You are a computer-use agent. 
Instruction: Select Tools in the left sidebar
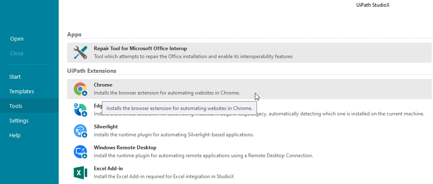point(16,106)
